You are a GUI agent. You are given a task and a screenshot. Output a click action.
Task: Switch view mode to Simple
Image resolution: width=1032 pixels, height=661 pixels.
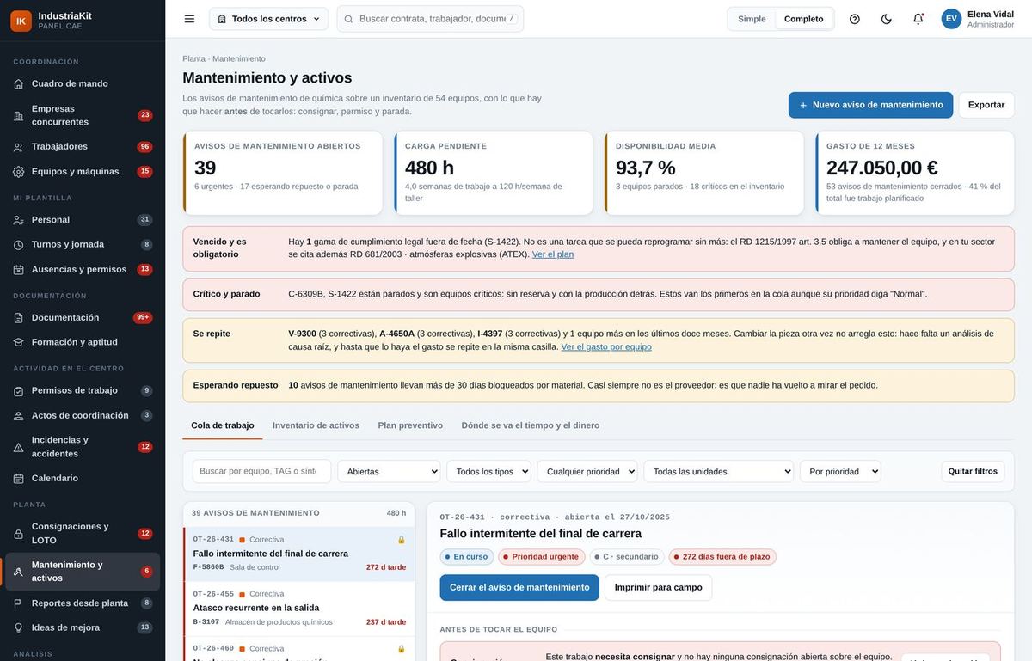(x=752, y=19)
